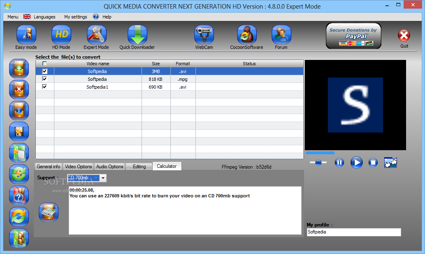Play the video preview
This screenshot has width=425, height=254.
point(356,162)
